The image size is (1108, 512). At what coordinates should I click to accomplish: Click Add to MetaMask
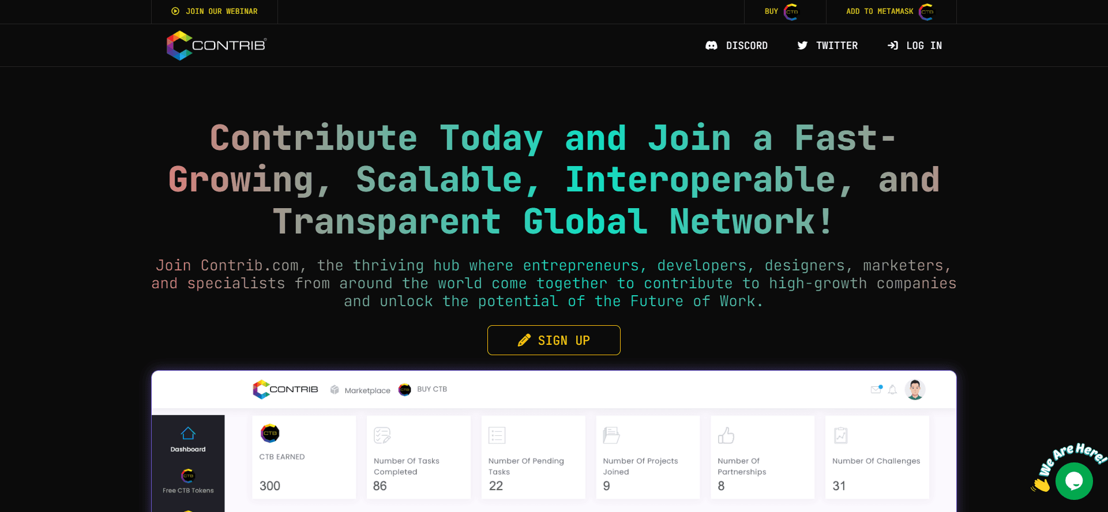890,12
